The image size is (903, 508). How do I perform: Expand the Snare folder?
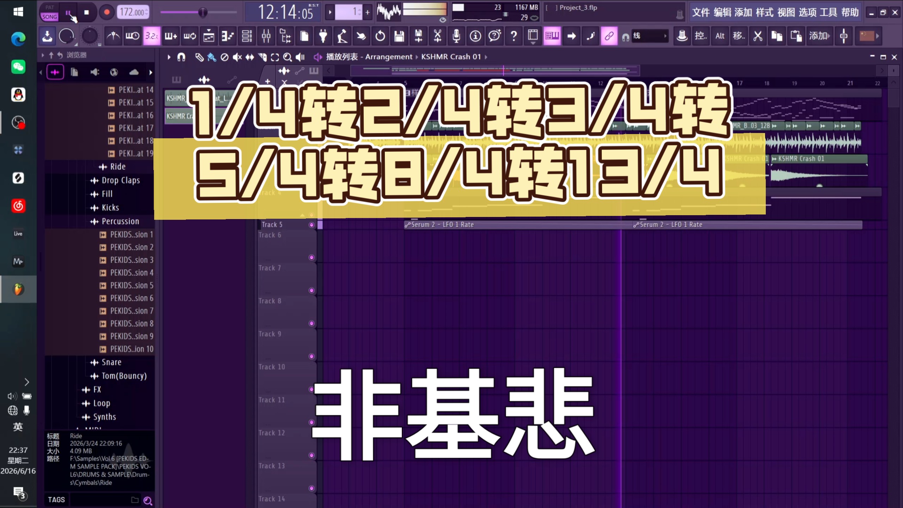(x=106, y=362)
